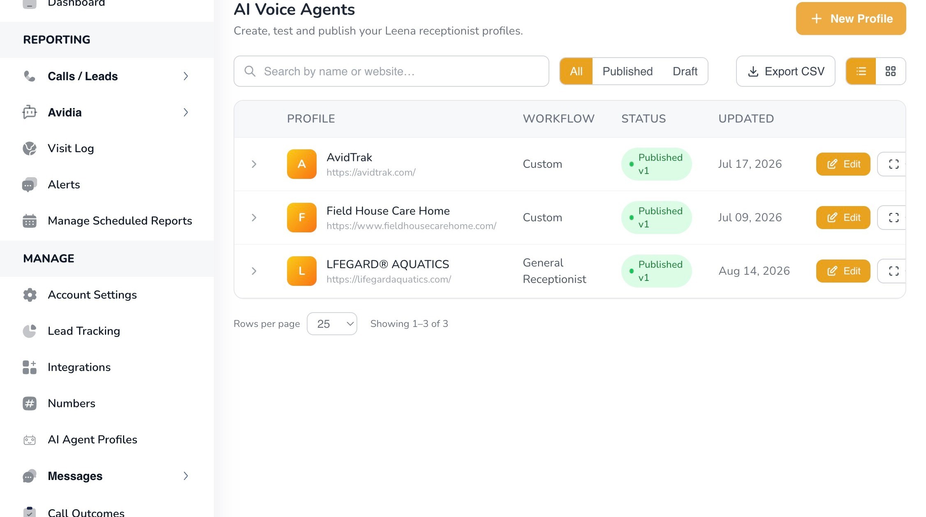Create a New Profile
This screenshot has width=926, height=517.
pyautogui.click(x=851, y=19)
